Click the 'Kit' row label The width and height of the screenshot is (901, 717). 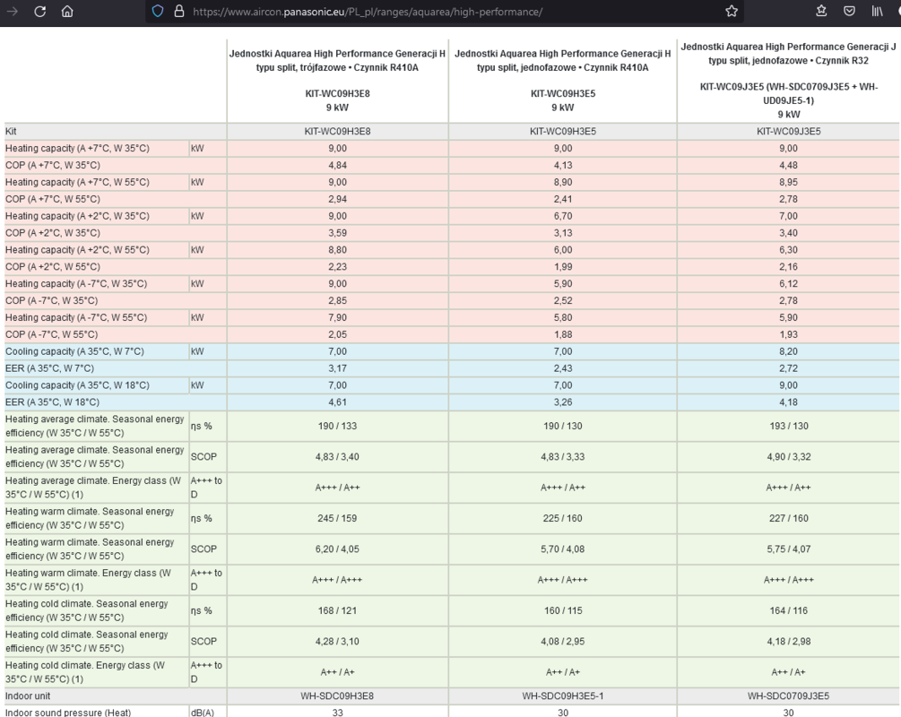pos(13,130)
